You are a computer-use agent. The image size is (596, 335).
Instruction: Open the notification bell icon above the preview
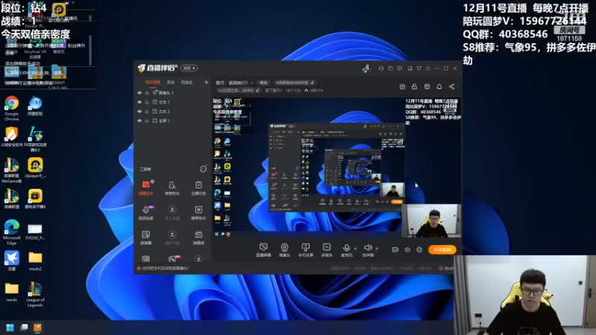439,86
